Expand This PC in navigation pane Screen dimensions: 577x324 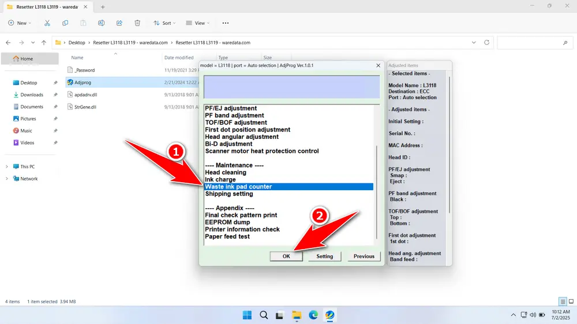pyautogui.click(x=6, y=167)
